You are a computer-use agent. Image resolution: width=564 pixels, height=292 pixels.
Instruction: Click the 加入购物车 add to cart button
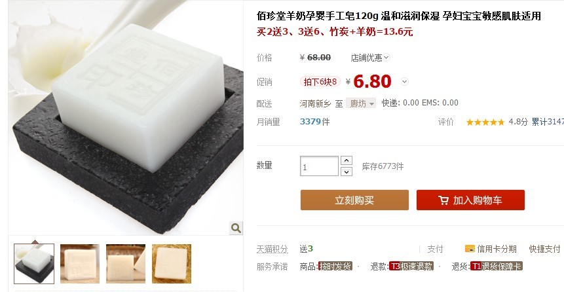pos(470,200)
